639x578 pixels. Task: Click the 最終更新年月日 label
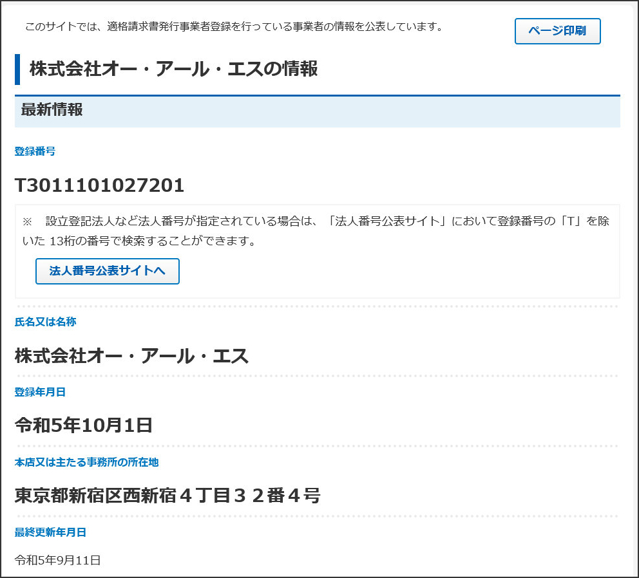coord(50,532)
